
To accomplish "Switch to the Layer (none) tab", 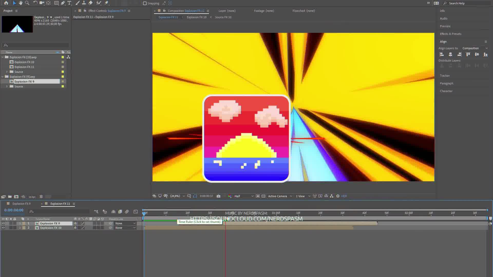I will (227, 11).
